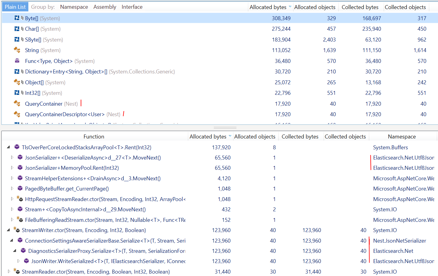Select the Plain List tab
438x276 pixels.
pyautogui.click(x=15, y=6)
